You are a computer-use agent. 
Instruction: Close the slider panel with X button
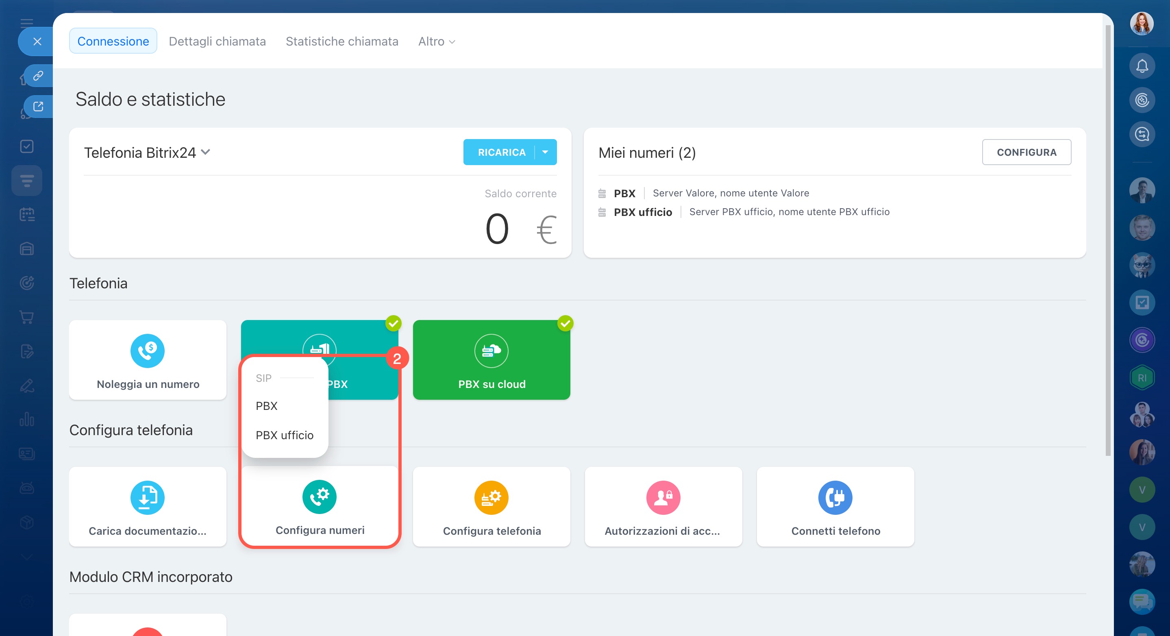[x=37, y=41]
